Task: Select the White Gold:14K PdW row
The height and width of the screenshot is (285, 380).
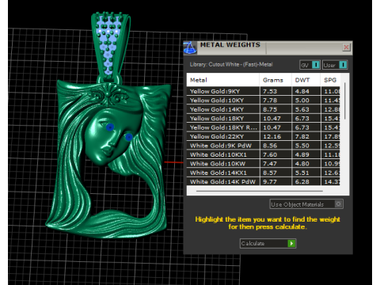Action: [264, 181]
